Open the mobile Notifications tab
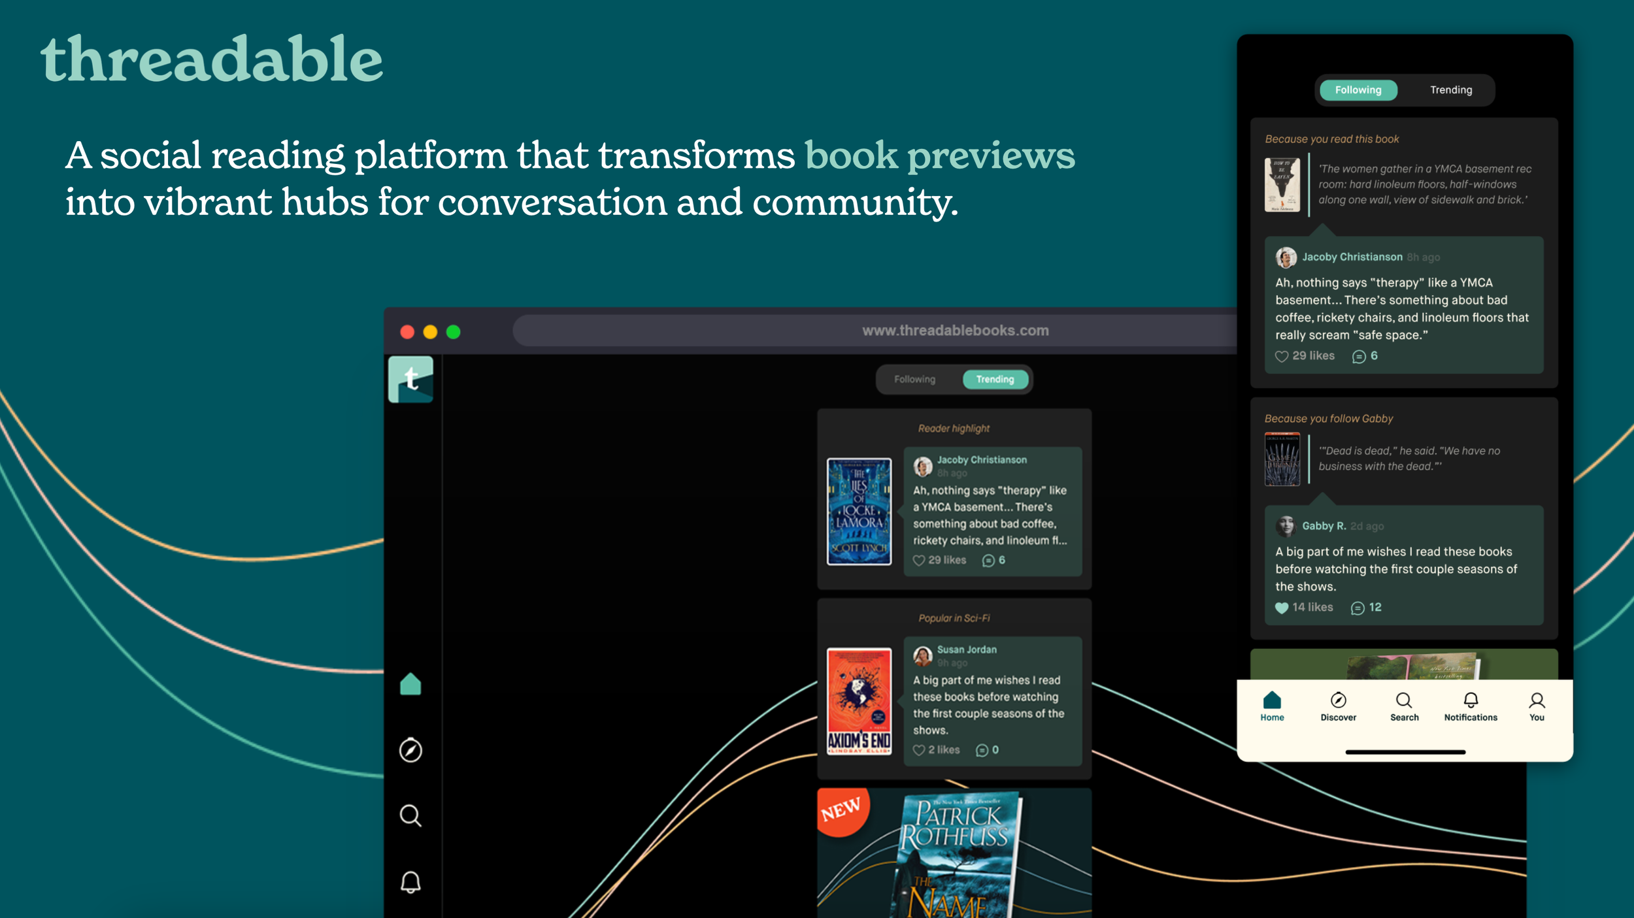Image resolution: width=1634 pixels, height=918 pixels. pyautogui.click(x=1470, y=706)
